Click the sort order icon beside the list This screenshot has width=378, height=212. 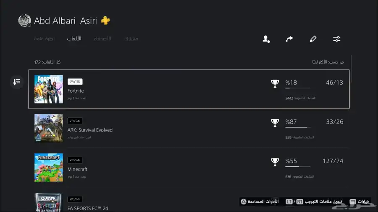click(x=17, y=82)
